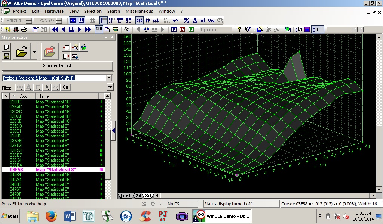This screenshot has width=383, height=224.
Task: Click the import document arrow icon
Action: [66, 47]
